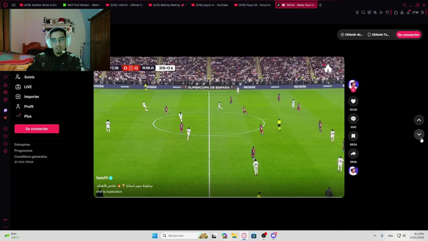
Task: Like the video with the heart icon
Action: tap(353, 101)
